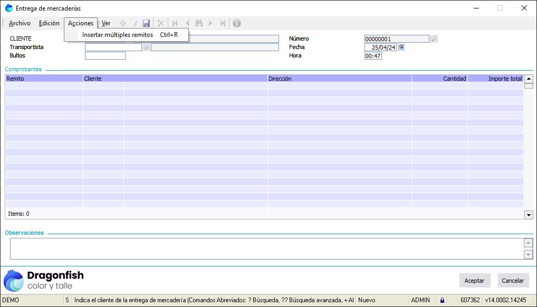Click the Save floppy disk icon
Viewport: 537px width, 307px height.
(x=146, y=23)
